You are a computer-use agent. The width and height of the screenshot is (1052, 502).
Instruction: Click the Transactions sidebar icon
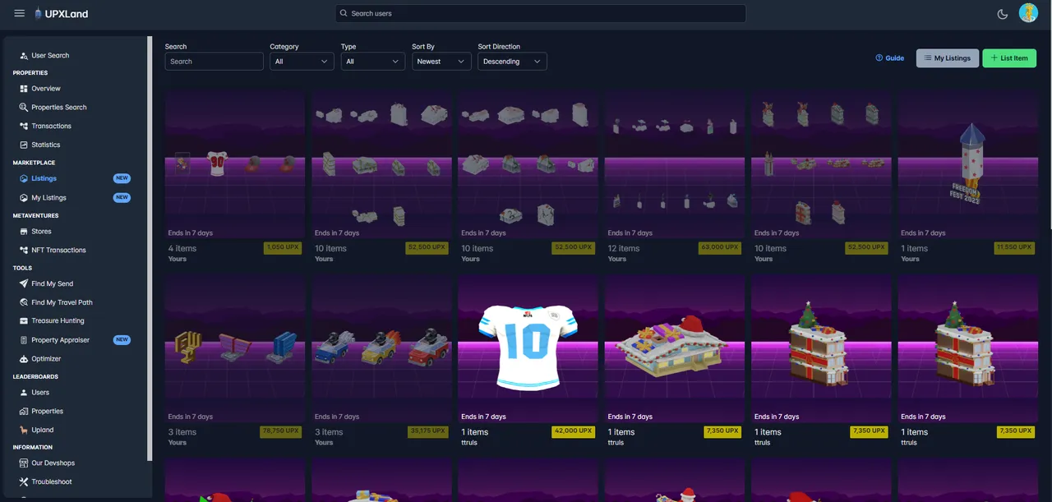coord(24,127)
